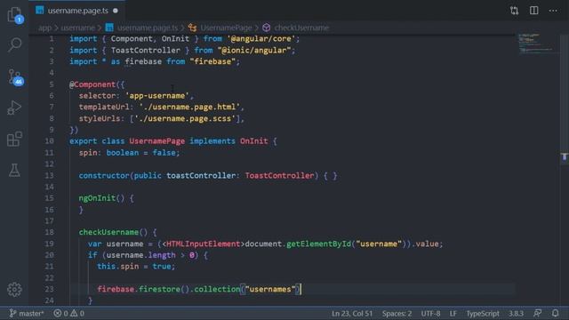Image resolution: width=569 pixels, height=320 pixels.
Task: Click firestore() call on line 23
Action: click(164, 289)
